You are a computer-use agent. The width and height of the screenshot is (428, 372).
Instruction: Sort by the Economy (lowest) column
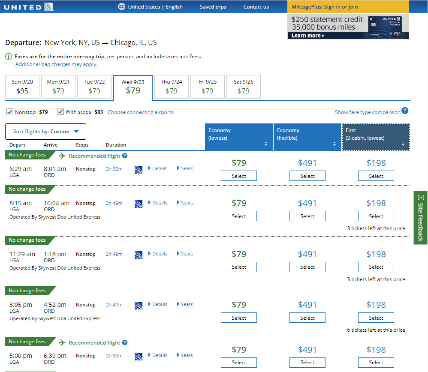point(239,137)
